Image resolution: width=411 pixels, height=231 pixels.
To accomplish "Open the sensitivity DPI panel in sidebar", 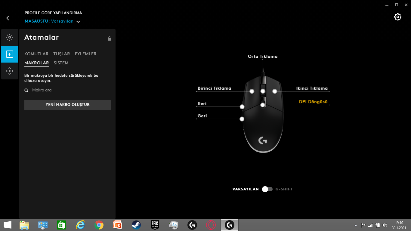I will (x=10, y=71).
